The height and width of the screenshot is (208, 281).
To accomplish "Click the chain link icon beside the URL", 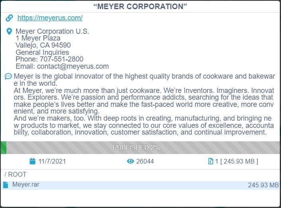I will pyautogui.click(x=9, y=18).
